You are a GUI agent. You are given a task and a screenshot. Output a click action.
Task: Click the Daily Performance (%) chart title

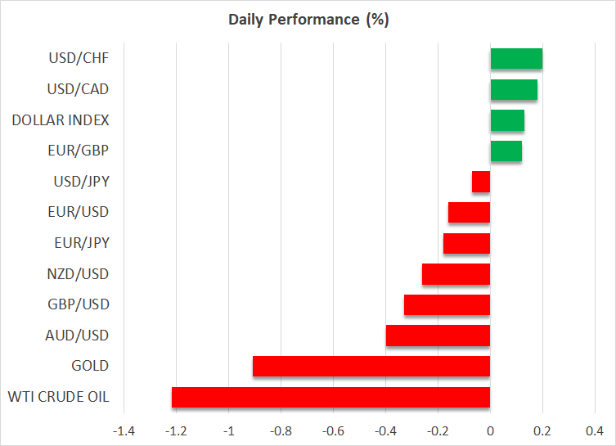pos(308,20)
